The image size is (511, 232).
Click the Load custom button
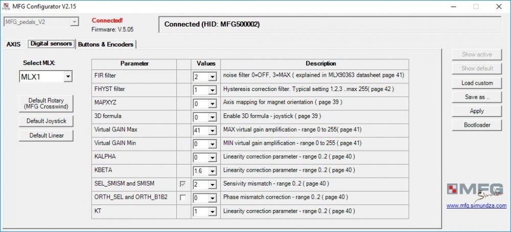(477, 83)
